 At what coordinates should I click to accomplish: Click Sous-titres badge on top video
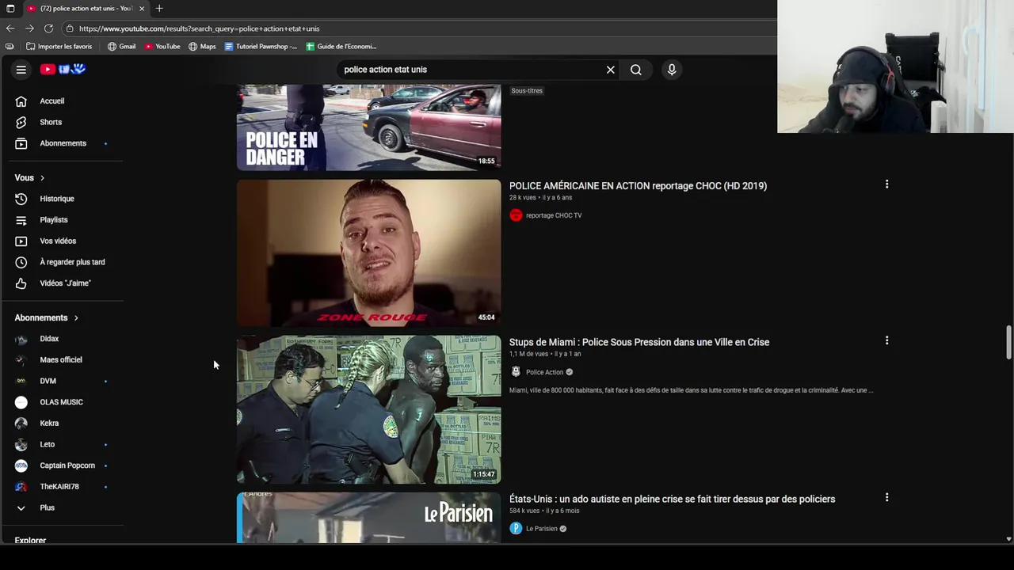coord(527,91)
